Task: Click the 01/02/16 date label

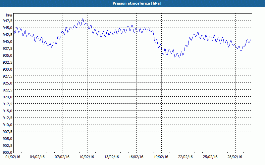Action: pyautogui.click(x=13, y=157)
